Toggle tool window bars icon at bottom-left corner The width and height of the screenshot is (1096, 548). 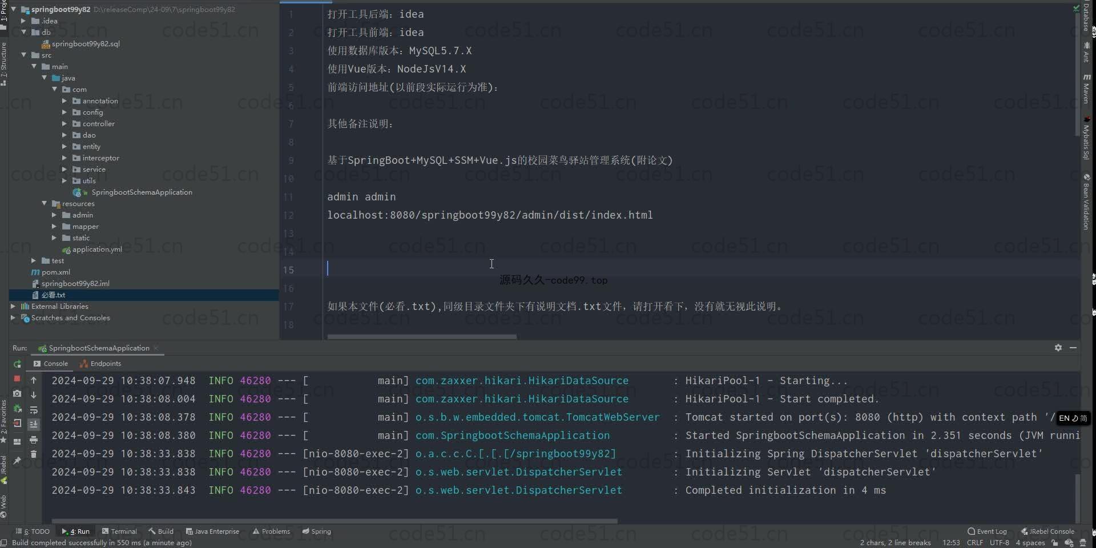[x=5, y=543]
